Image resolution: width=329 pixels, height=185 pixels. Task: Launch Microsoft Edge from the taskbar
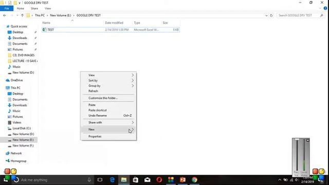click(x=112, y=180)
